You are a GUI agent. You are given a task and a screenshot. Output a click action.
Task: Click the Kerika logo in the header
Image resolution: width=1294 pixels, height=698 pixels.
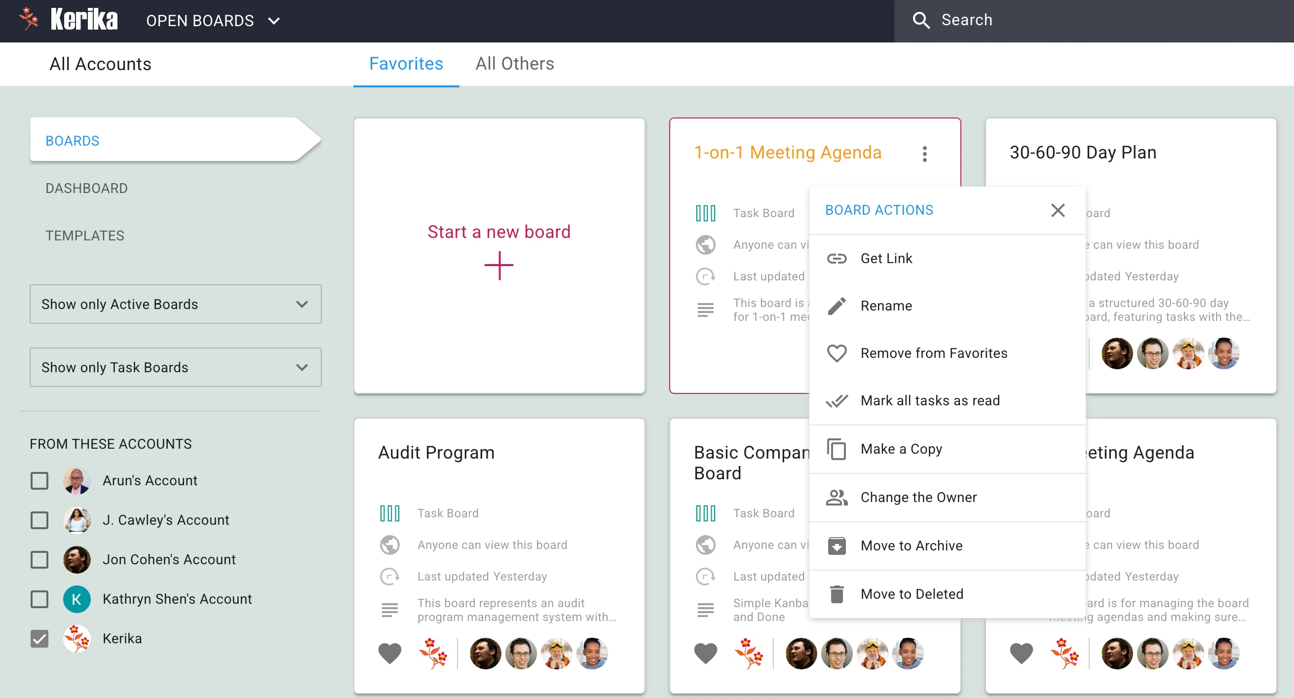coord(68,20)
